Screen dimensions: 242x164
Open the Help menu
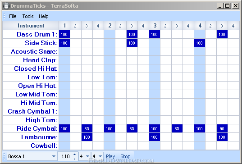[x=44, y=16]
